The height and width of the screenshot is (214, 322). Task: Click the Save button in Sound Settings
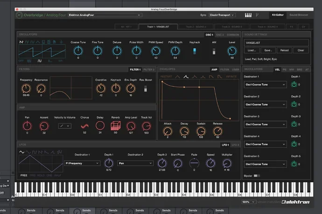pyautogui.click(x=268, y=50)
